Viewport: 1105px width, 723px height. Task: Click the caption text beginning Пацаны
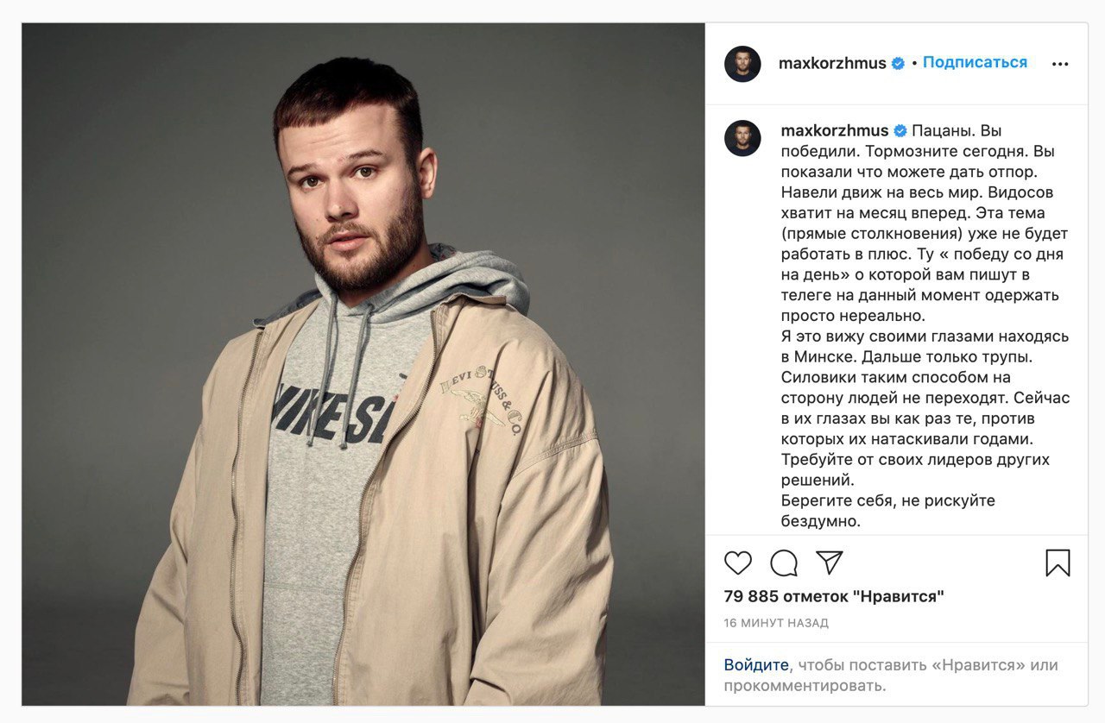click(925, 326)
